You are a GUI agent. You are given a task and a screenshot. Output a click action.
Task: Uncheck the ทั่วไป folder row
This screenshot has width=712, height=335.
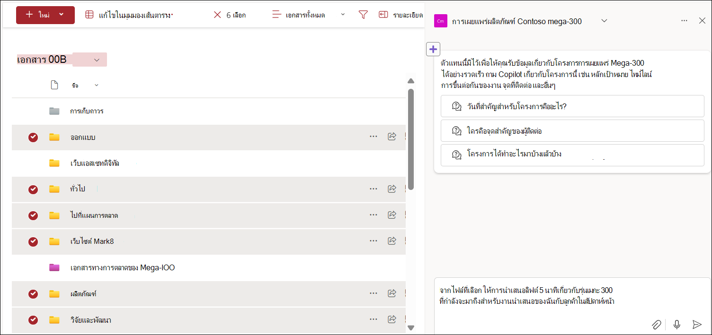[33, 189]
